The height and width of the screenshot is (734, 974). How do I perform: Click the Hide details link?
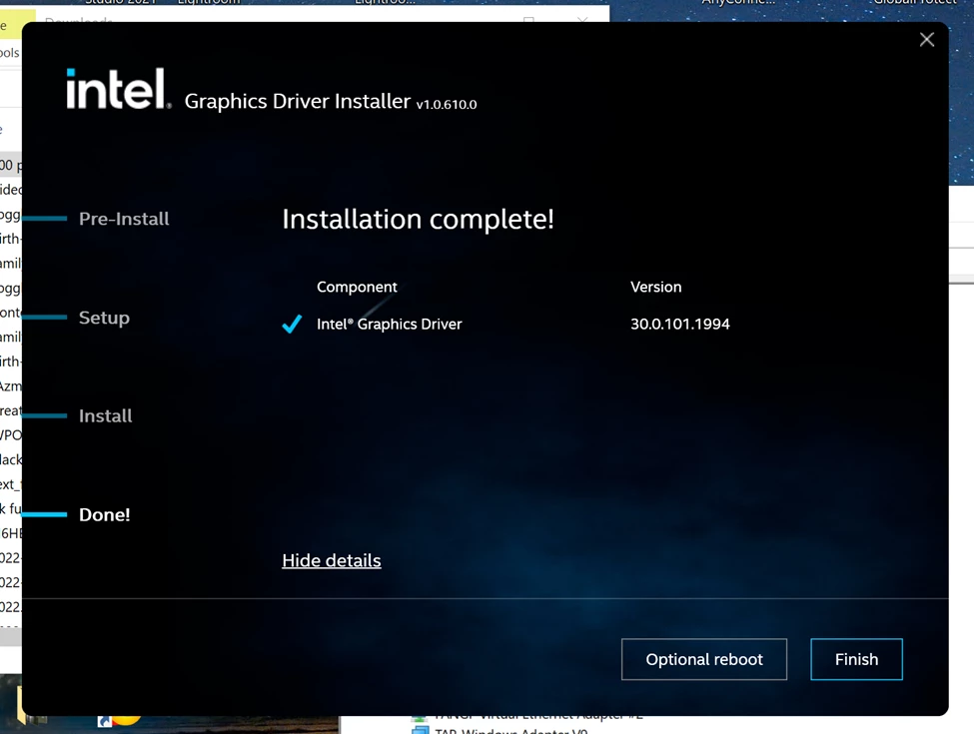click(x=331, y=560)
